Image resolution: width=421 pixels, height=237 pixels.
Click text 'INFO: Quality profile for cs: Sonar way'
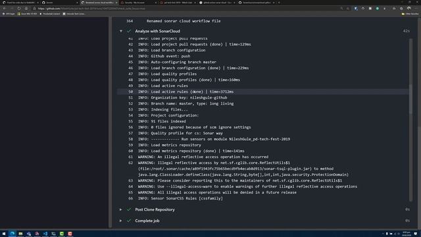(180, 133)
